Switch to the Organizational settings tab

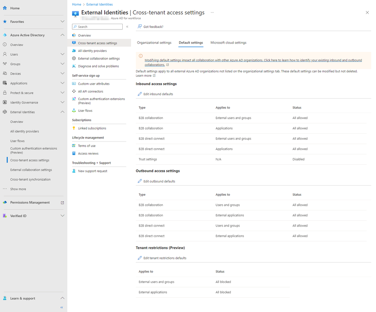coord(154,43)
